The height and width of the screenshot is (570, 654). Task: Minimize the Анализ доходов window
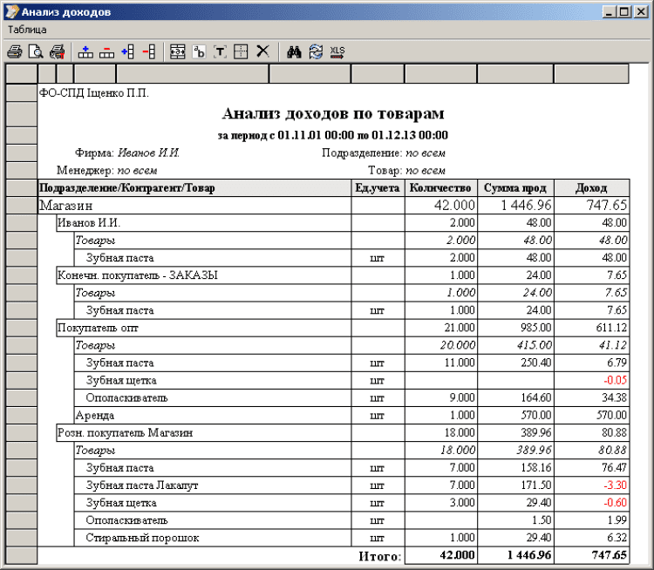(610, 12)
